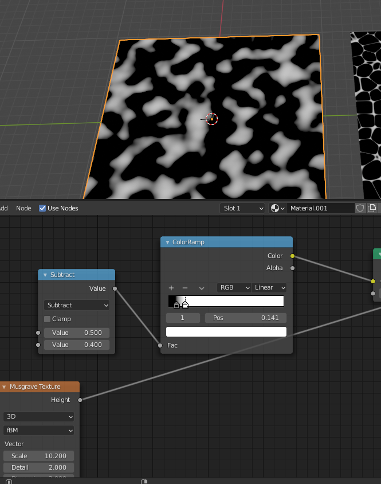Screen dimensions: 381x484
Task: Open the Slot 1 dropdown
Action: pyautogui.click(x=243, y=208)
